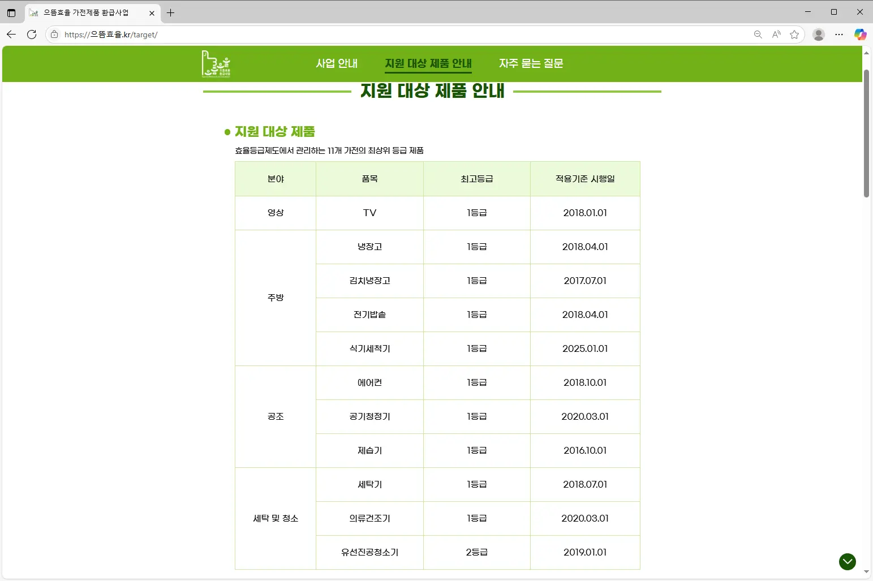Click the site security lock icon
This screenshot has height=581, width=873.
click(x=54, y=34)
